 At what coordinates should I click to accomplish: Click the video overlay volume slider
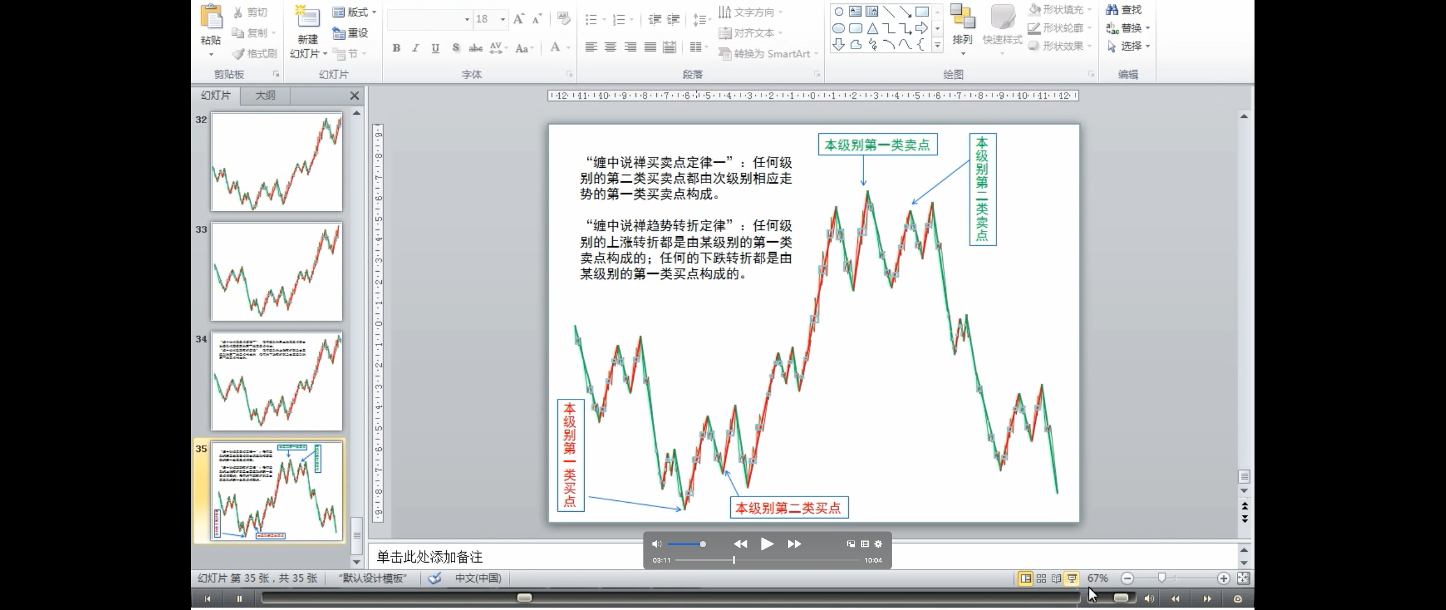point(687,544)
